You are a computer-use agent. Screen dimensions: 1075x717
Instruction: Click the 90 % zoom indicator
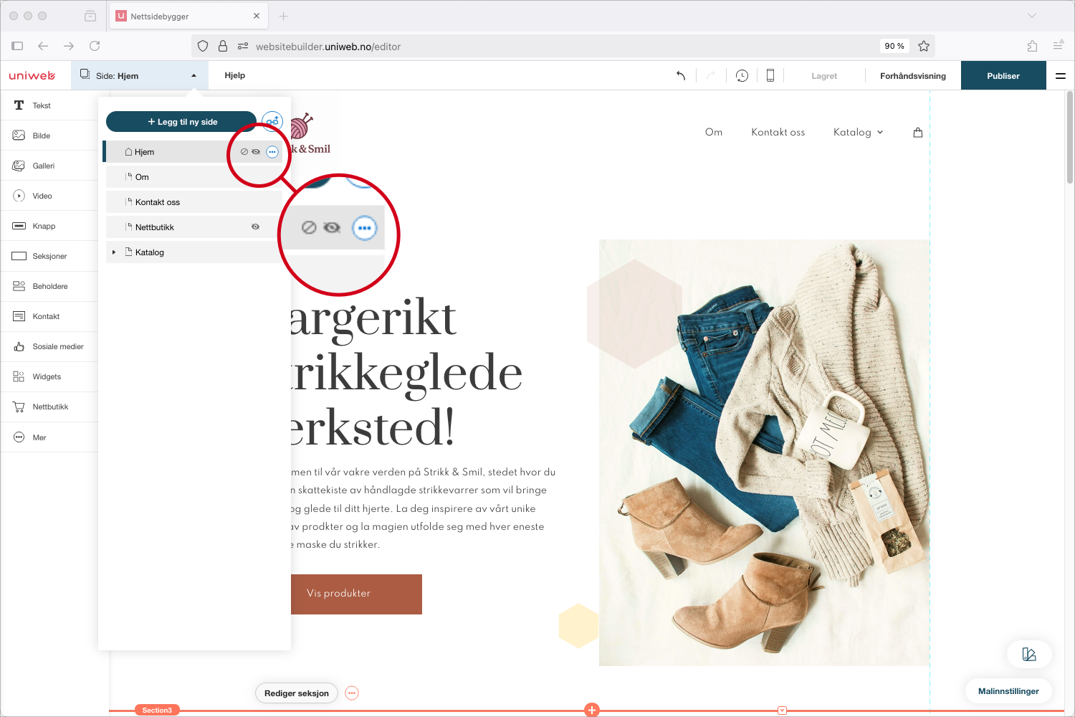[x=894, y=46]
